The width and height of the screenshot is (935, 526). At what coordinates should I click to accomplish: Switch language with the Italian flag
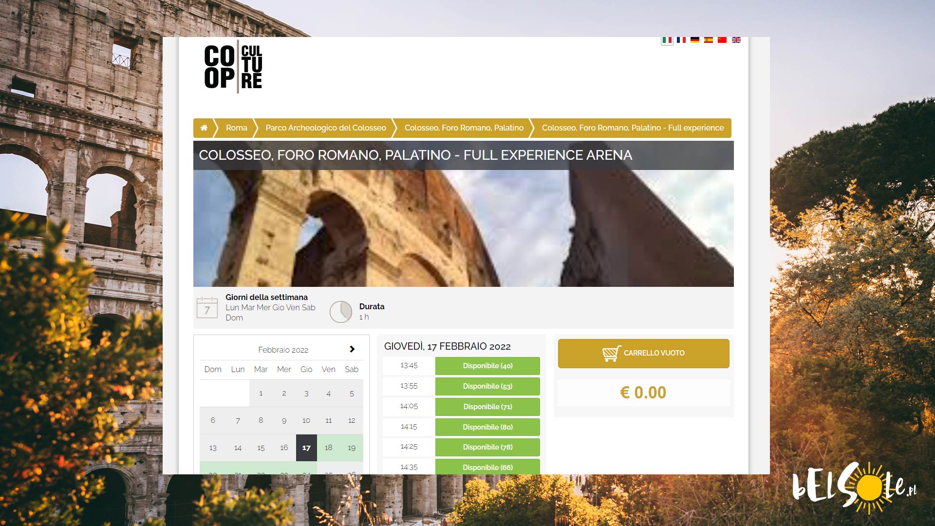click(x=667, y=40)
